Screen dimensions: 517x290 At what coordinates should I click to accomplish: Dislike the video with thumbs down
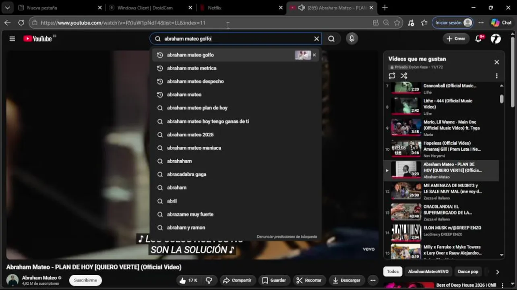pyautogui.click(x=209, y=280)
